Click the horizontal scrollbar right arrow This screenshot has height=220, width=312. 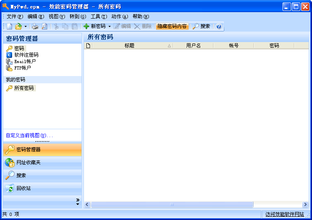(305, 205)
